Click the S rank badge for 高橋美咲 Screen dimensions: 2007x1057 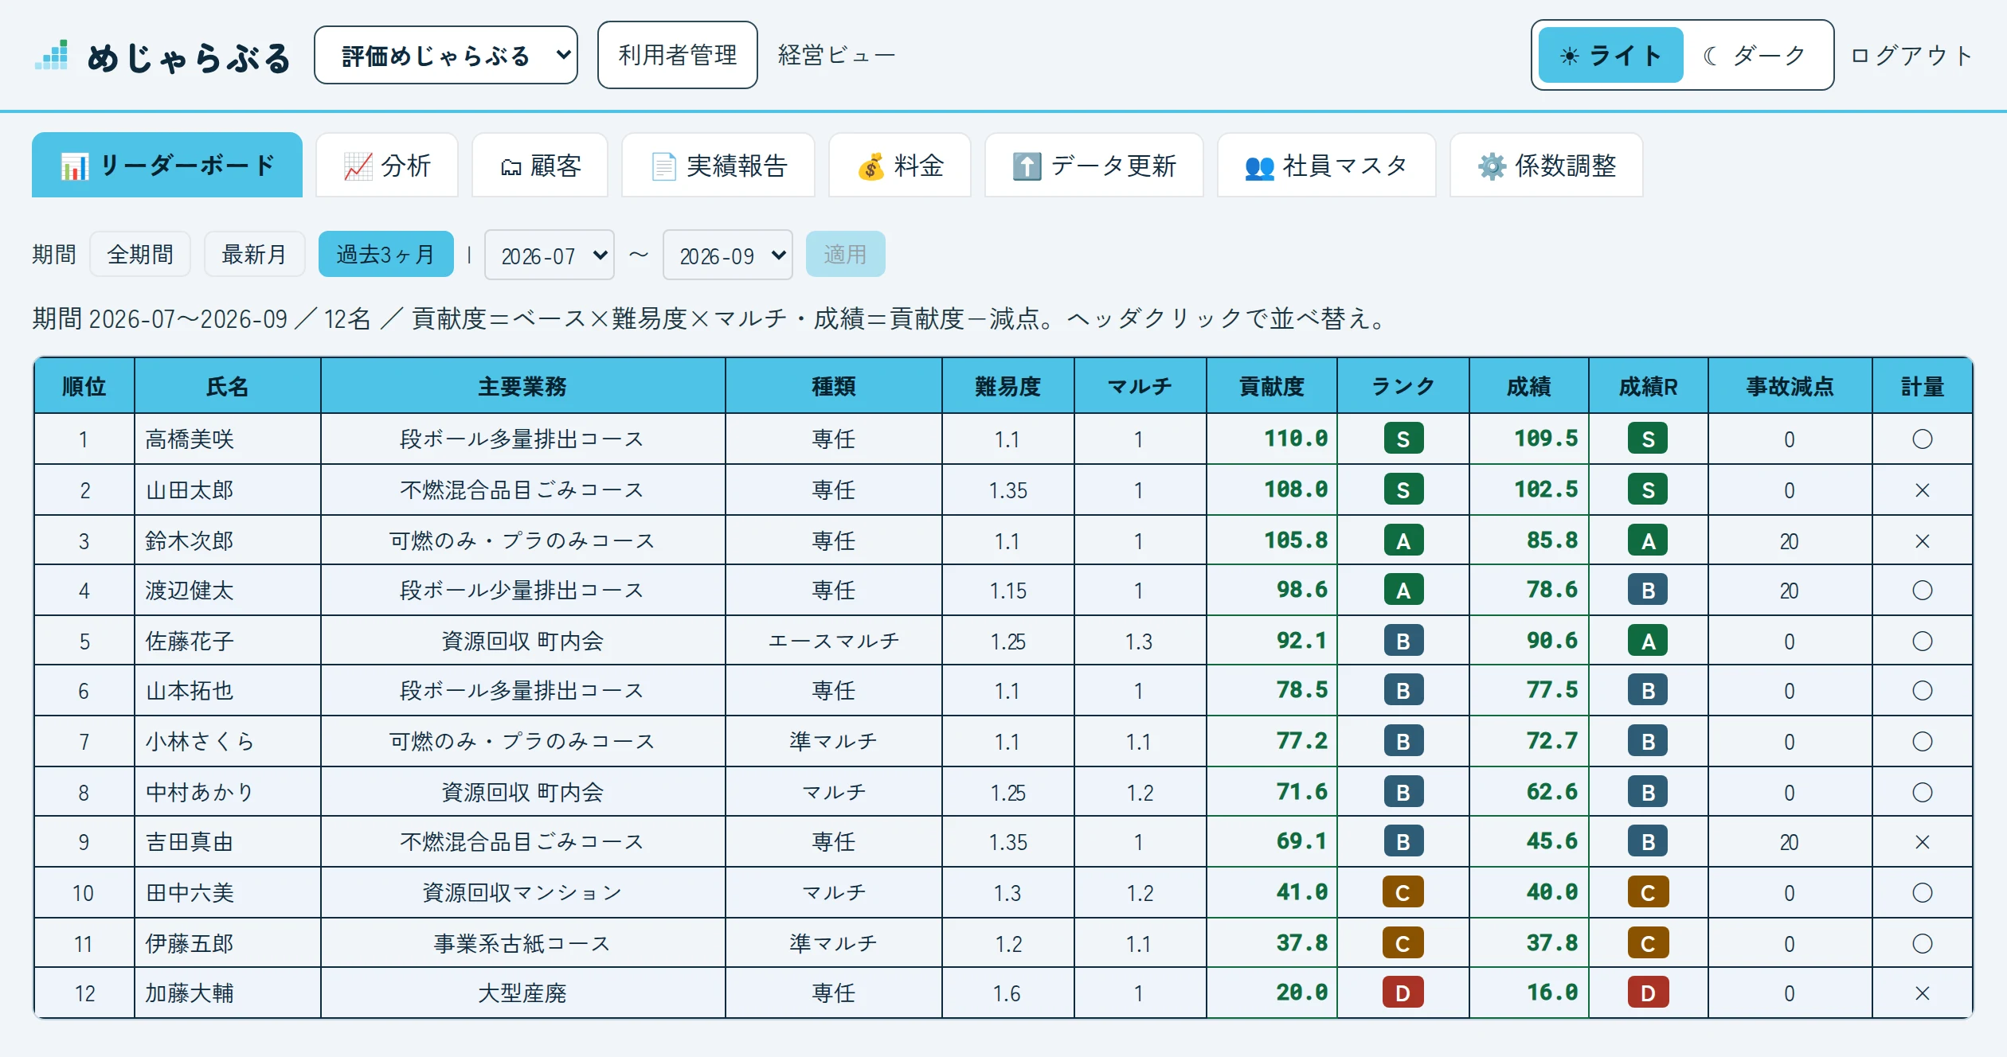point(1403,439)
